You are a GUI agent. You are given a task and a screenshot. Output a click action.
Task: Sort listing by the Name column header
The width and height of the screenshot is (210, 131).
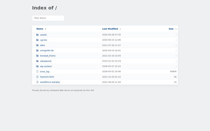pos(40,29)
